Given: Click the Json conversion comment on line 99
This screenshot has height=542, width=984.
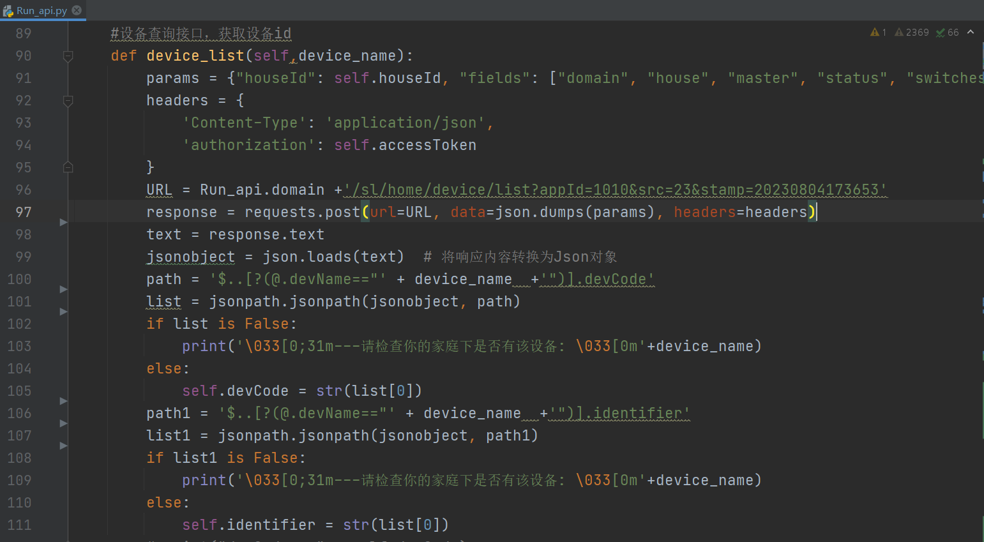Looking at the screenshot, I should point(520,257).
